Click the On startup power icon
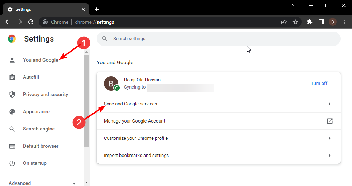Viewport: 352px width, 186px height. [x=12, y=163]
